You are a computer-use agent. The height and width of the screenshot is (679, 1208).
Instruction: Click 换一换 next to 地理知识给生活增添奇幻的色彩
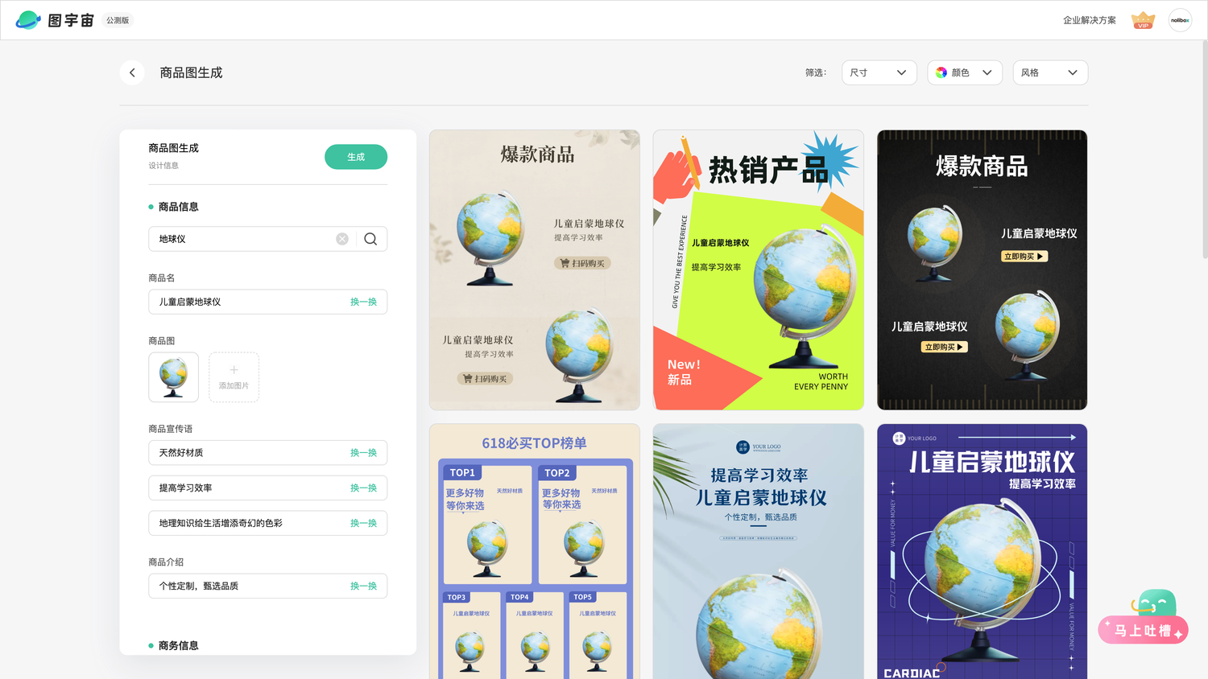[x=363, y=523]
